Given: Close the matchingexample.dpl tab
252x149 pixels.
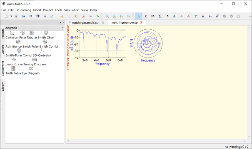Looking at the screenshot, I should 141,22.
